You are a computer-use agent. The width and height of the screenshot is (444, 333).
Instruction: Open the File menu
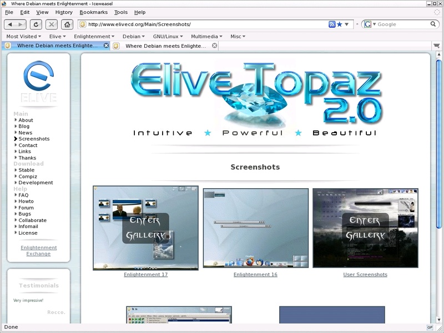[9, 12]
